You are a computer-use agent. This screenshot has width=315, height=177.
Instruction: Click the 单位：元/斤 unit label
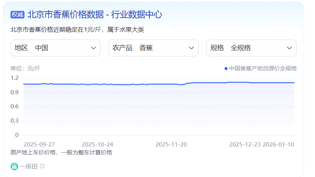25,69
